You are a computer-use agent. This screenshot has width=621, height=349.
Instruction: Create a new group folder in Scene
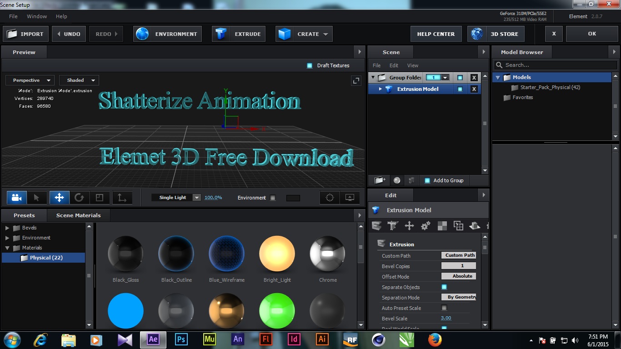(380, 180)
